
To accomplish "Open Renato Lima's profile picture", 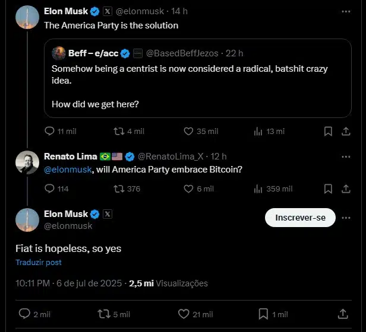I will [27, 162].
